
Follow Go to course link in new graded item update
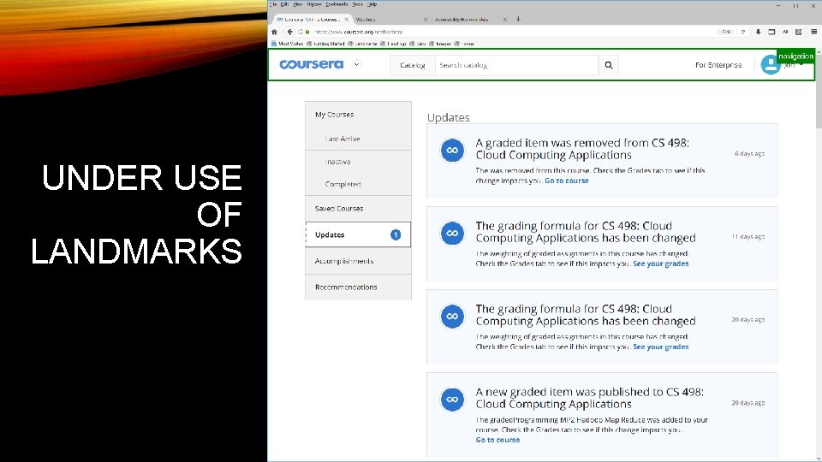click(x=497, y=440)
